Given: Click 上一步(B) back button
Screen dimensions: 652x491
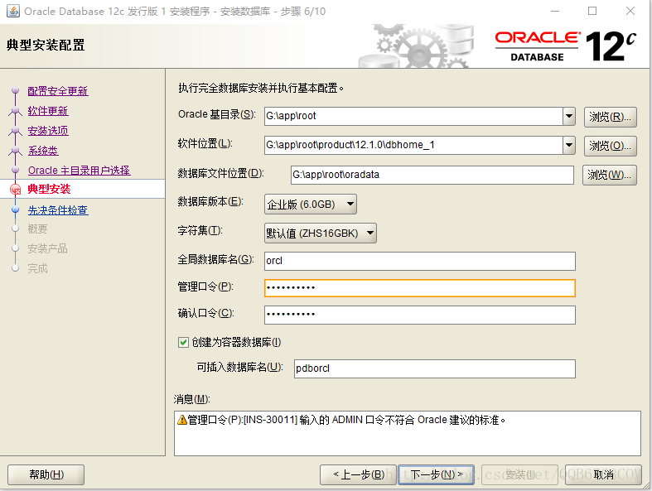Looking at the screenshot, I should 359,474.
